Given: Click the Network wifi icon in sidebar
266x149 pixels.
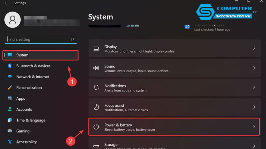Looking at the screenshot, I should click(10, 76).
